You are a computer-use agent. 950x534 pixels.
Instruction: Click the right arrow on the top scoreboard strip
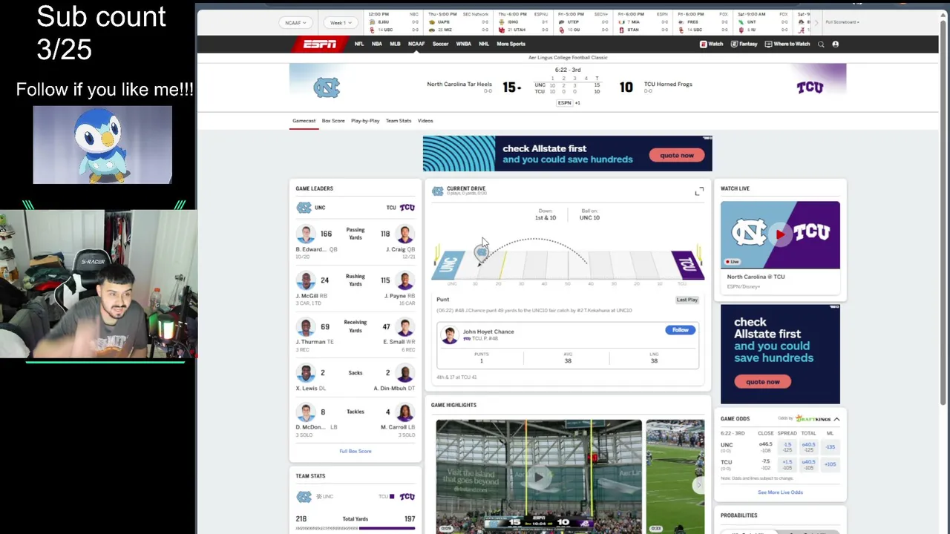click(x=816, y=23)
